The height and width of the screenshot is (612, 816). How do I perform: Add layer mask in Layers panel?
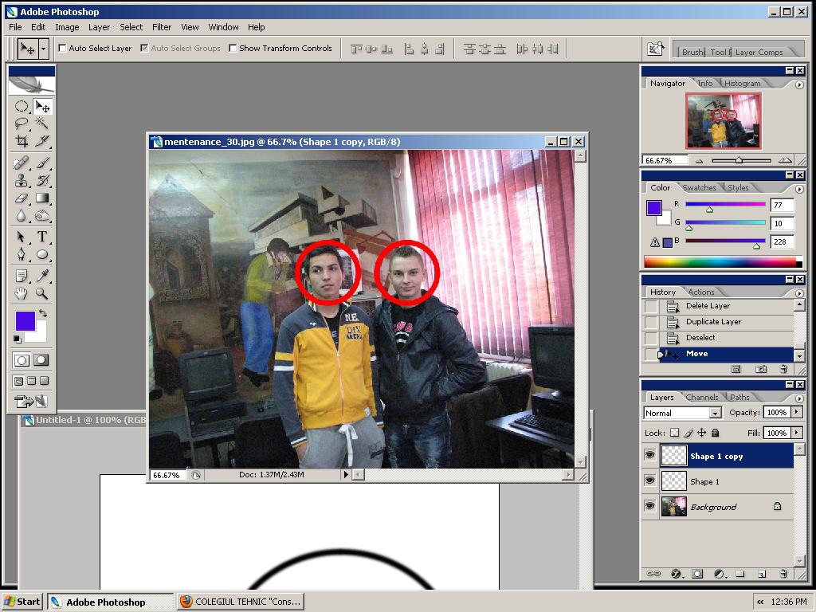(x=697, y=574)
